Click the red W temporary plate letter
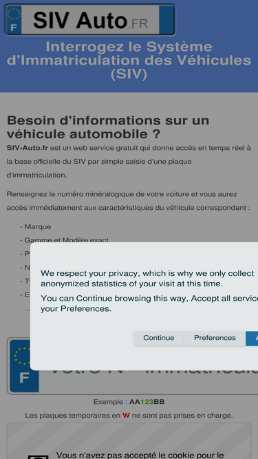This screenshot has height=459, width=258. 126,416
